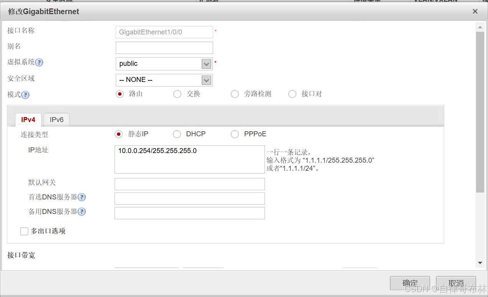The width and height of the screenshot is (488, 297).
Task: Open help icon beside 备用DNS服务器
Action: [x=81, y=212]
